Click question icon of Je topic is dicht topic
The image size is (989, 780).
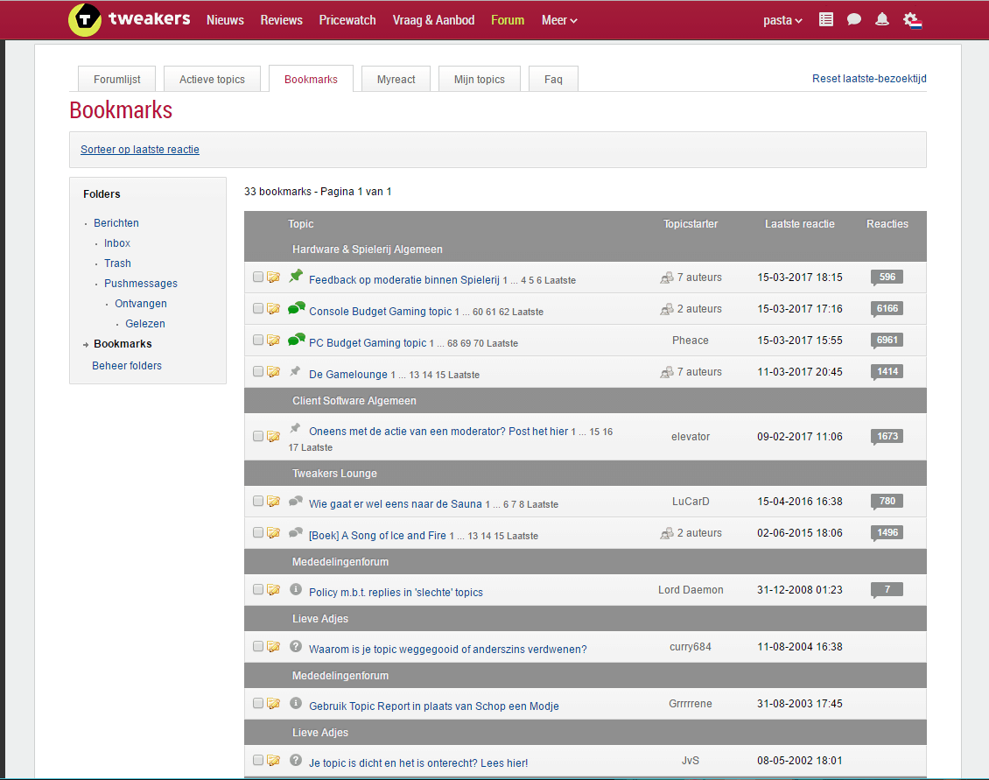click(x=296, y=760)
